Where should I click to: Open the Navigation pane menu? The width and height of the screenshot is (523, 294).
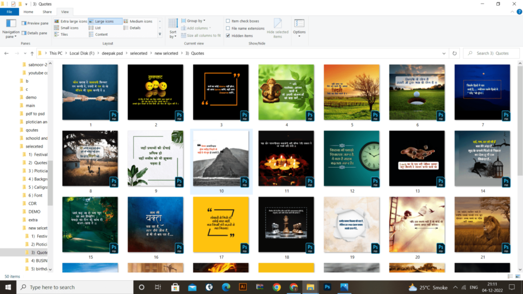coord(11,29)
